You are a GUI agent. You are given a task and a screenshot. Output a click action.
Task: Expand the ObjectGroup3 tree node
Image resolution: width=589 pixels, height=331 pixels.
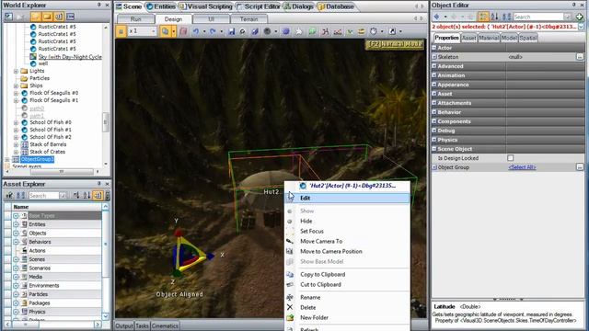coord(7,159)
